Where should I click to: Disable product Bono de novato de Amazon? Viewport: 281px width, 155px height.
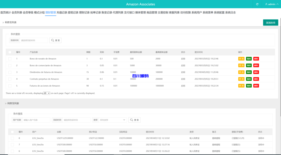coord(241,59)
